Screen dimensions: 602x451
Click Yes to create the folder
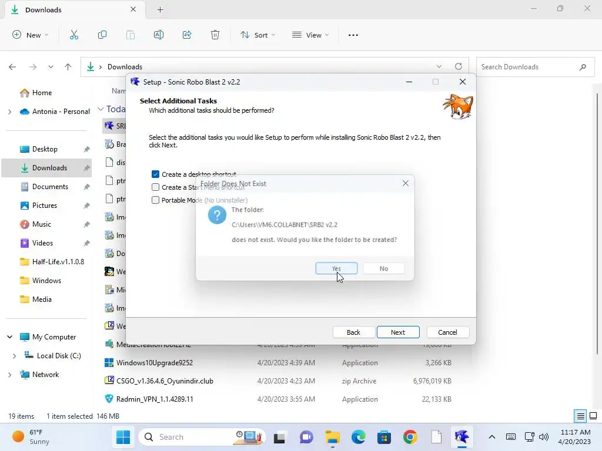(x=336, y=268)
